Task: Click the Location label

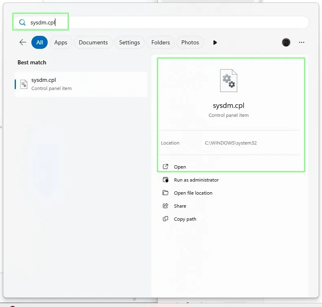Action: (x=170, y=143)
